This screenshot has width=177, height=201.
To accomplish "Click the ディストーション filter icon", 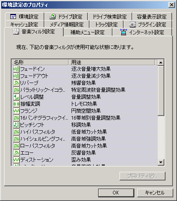I will (x=16, y=160).
